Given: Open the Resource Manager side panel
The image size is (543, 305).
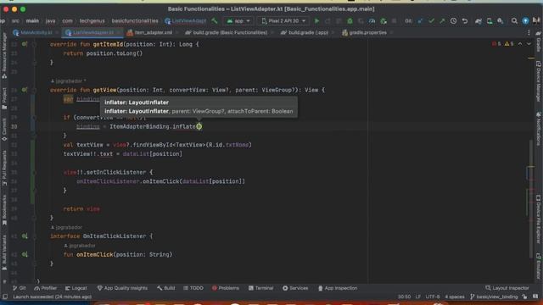Looking at the screenshot, I should point(4,55).
